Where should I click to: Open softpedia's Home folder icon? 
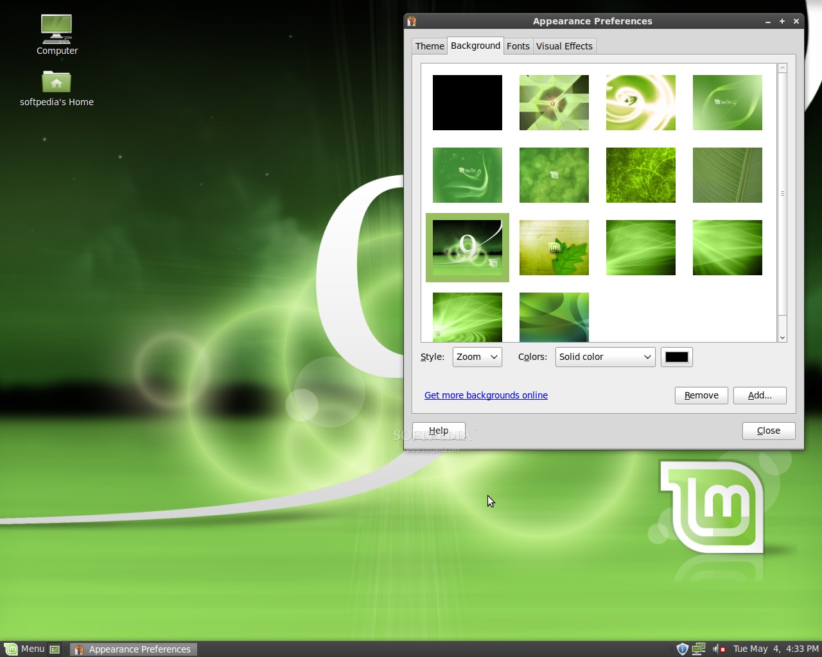(x=57, y=82)
